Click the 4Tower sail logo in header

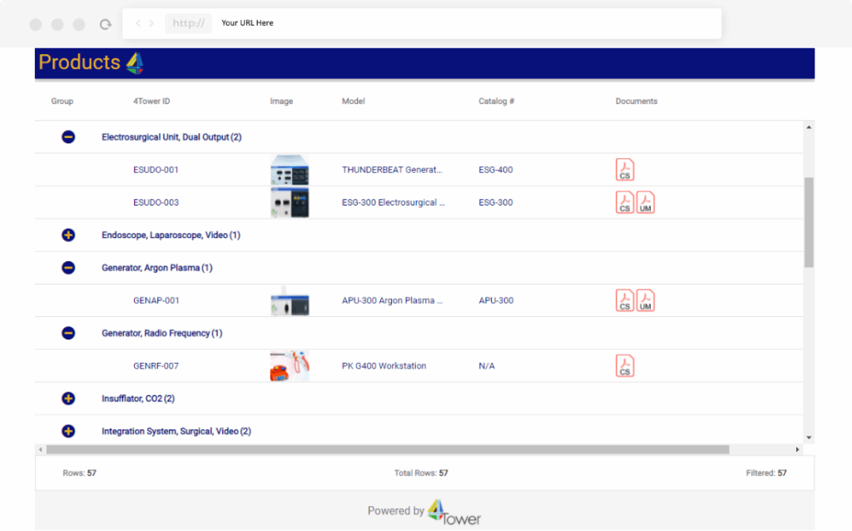(x=135, y=62)
